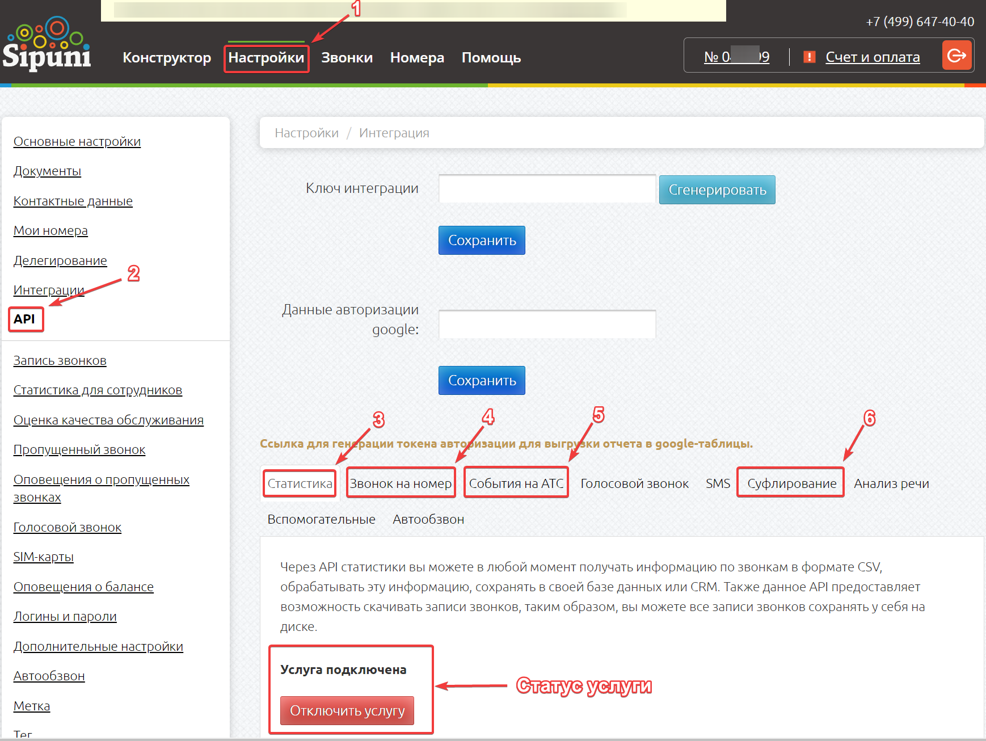Switch to the Суфлирование tab
This screenshot has width=986, height=741.
pos(791,483)
